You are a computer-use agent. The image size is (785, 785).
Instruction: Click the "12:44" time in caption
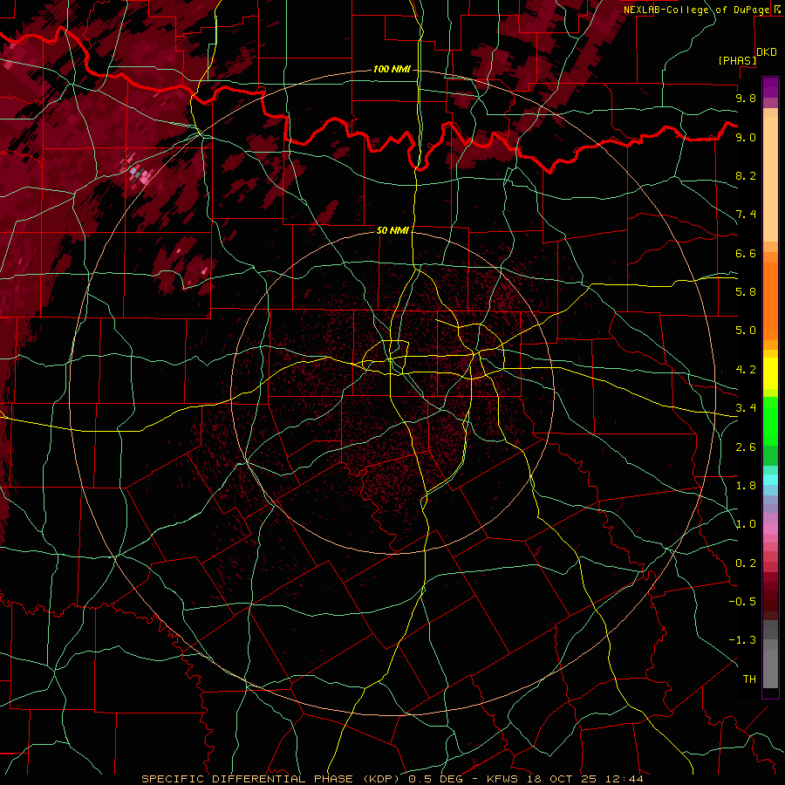(624, 779)
